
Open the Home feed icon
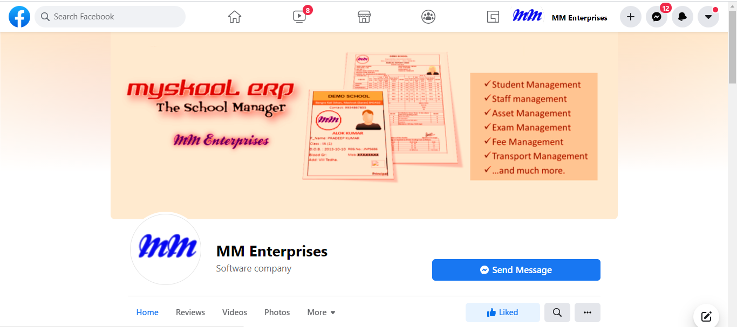tap(235, 17)
